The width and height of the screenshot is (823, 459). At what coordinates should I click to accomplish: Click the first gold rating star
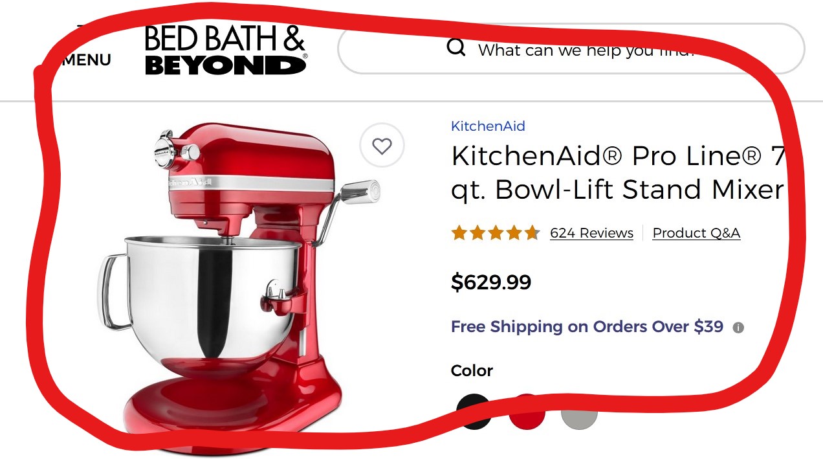coord(459,233)
